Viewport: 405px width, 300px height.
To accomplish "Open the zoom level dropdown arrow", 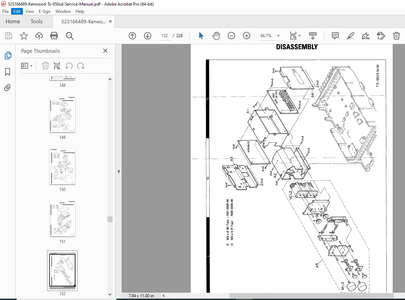I will [279, 36].
